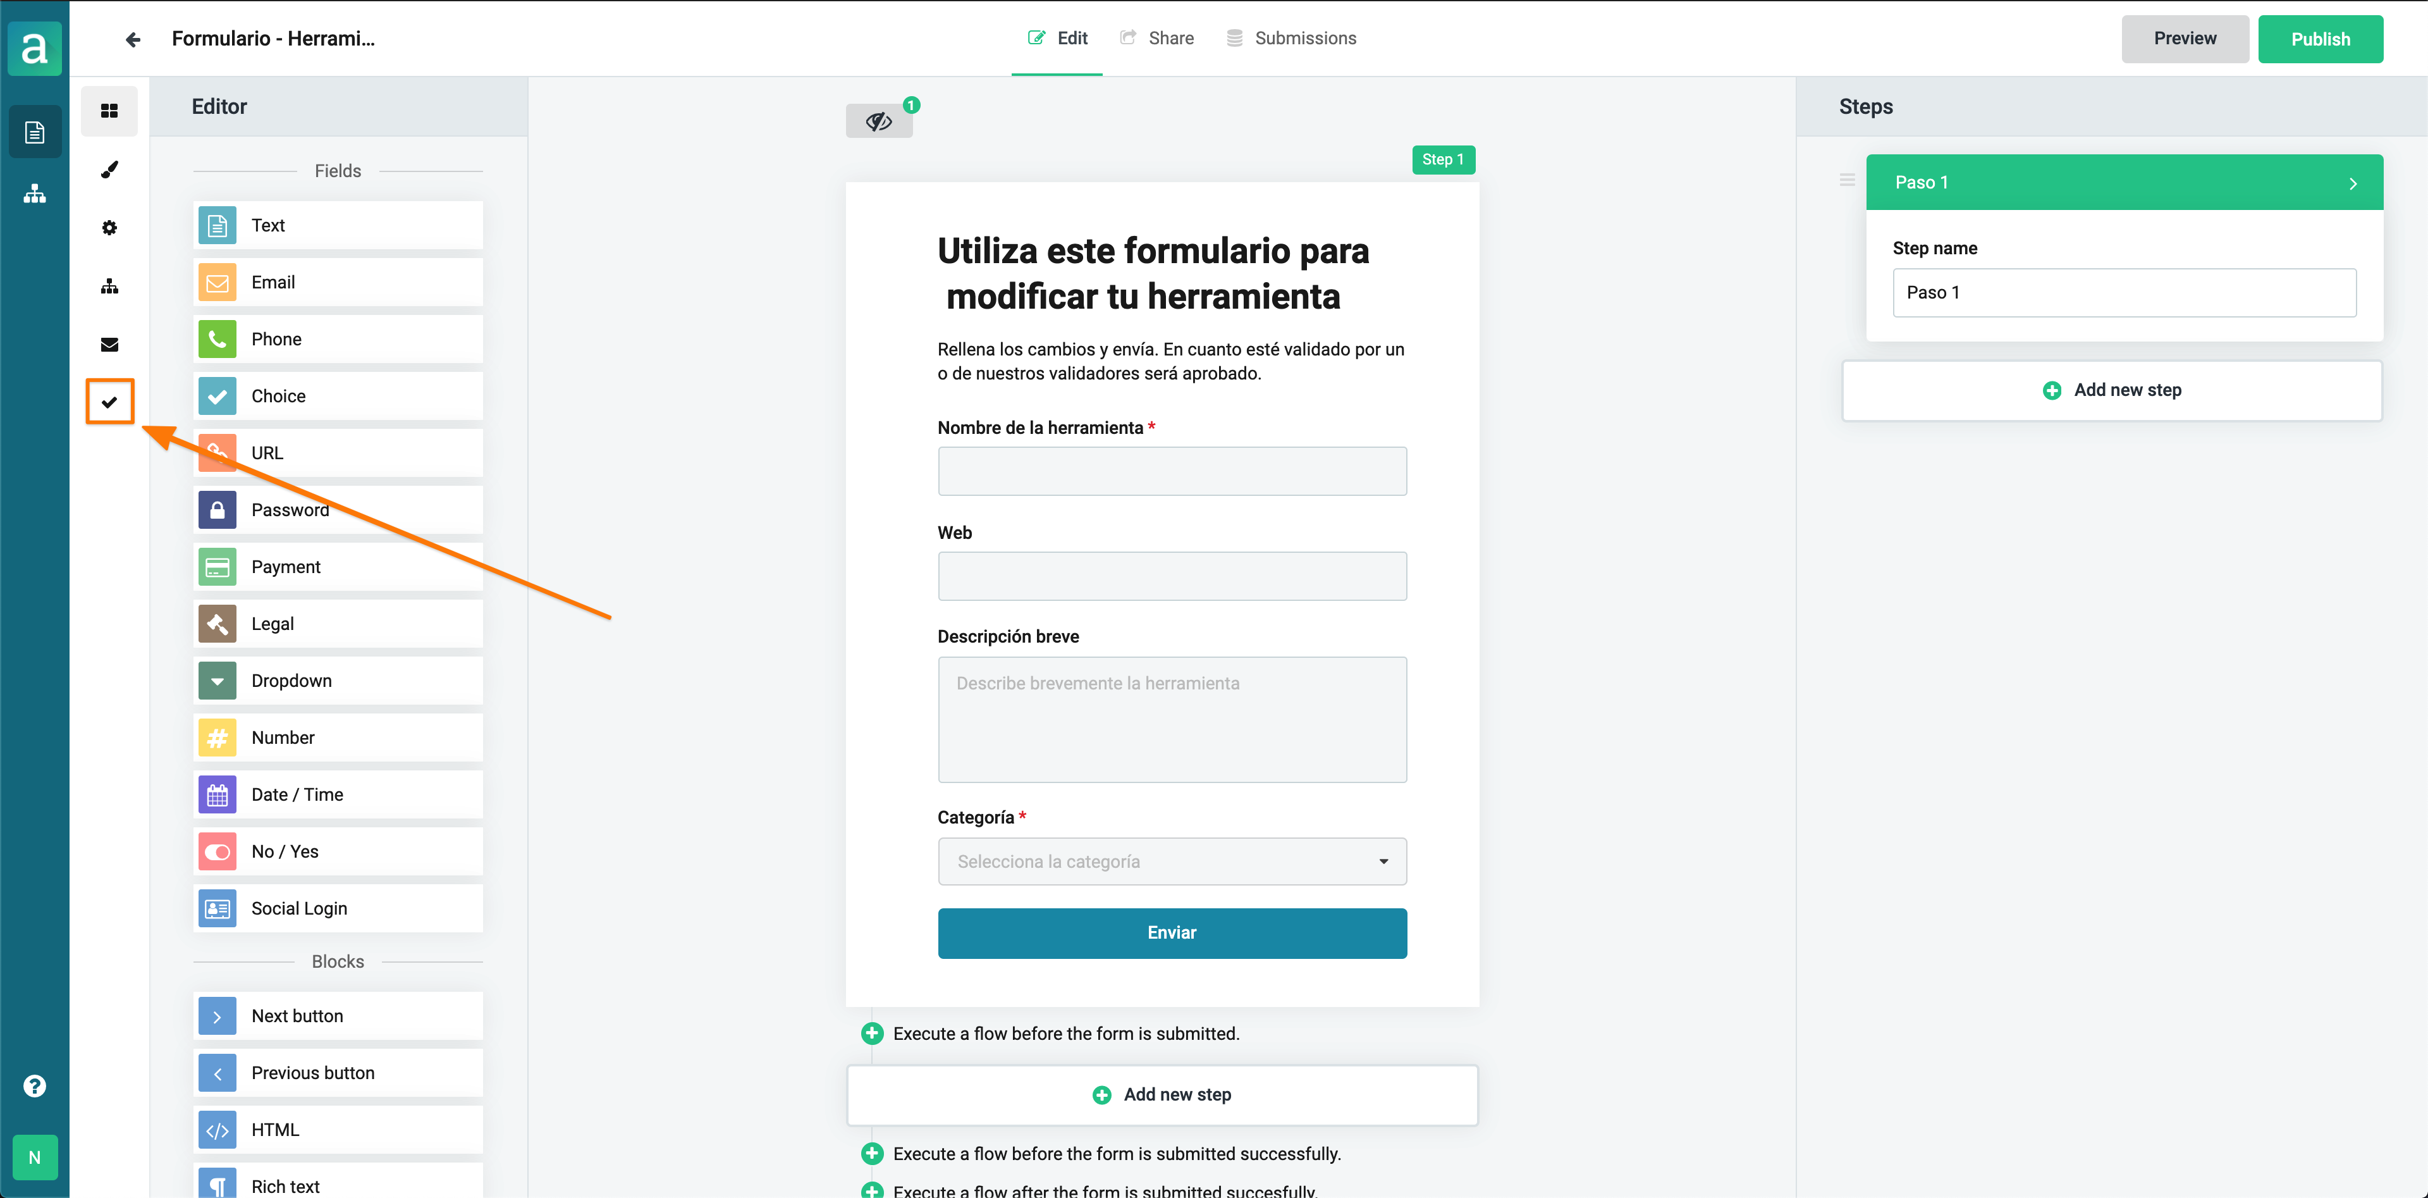Select the form heading text

[x=1153, y=273]
